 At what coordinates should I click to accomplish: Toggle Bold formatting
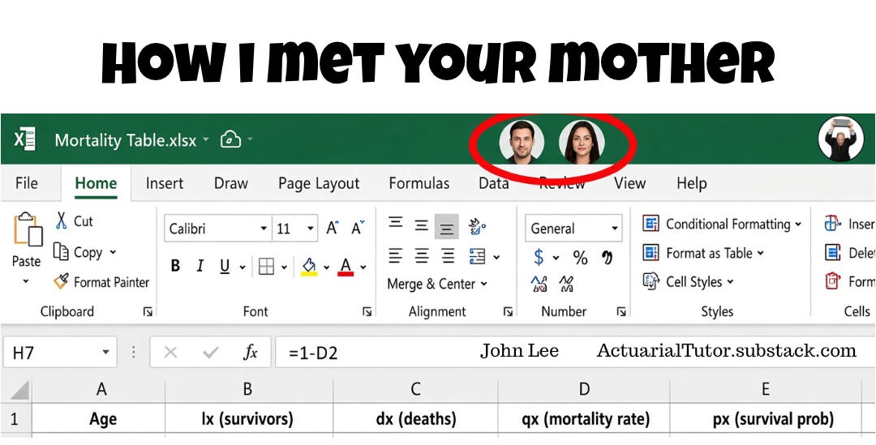175,267
